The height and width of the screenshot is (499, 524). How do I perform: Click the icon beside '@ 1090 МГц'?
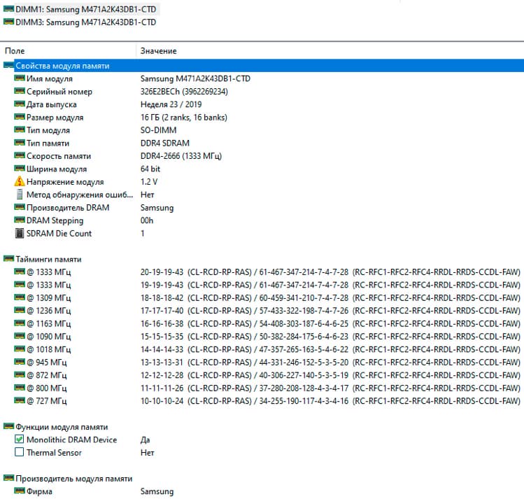coord(20,336)
